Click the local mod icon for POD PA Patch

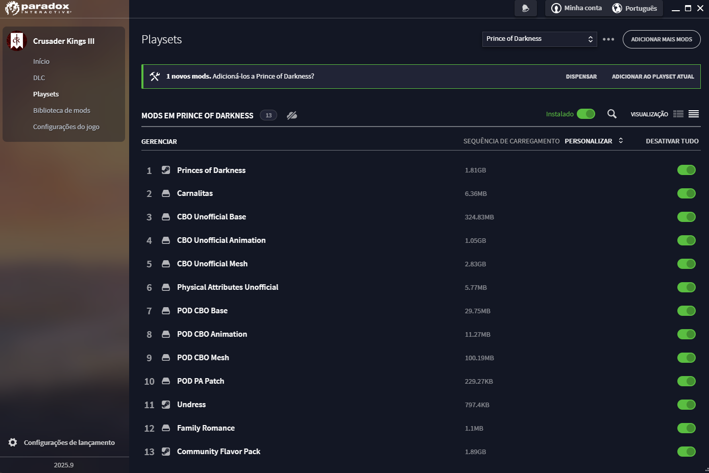tap(166, 381)
